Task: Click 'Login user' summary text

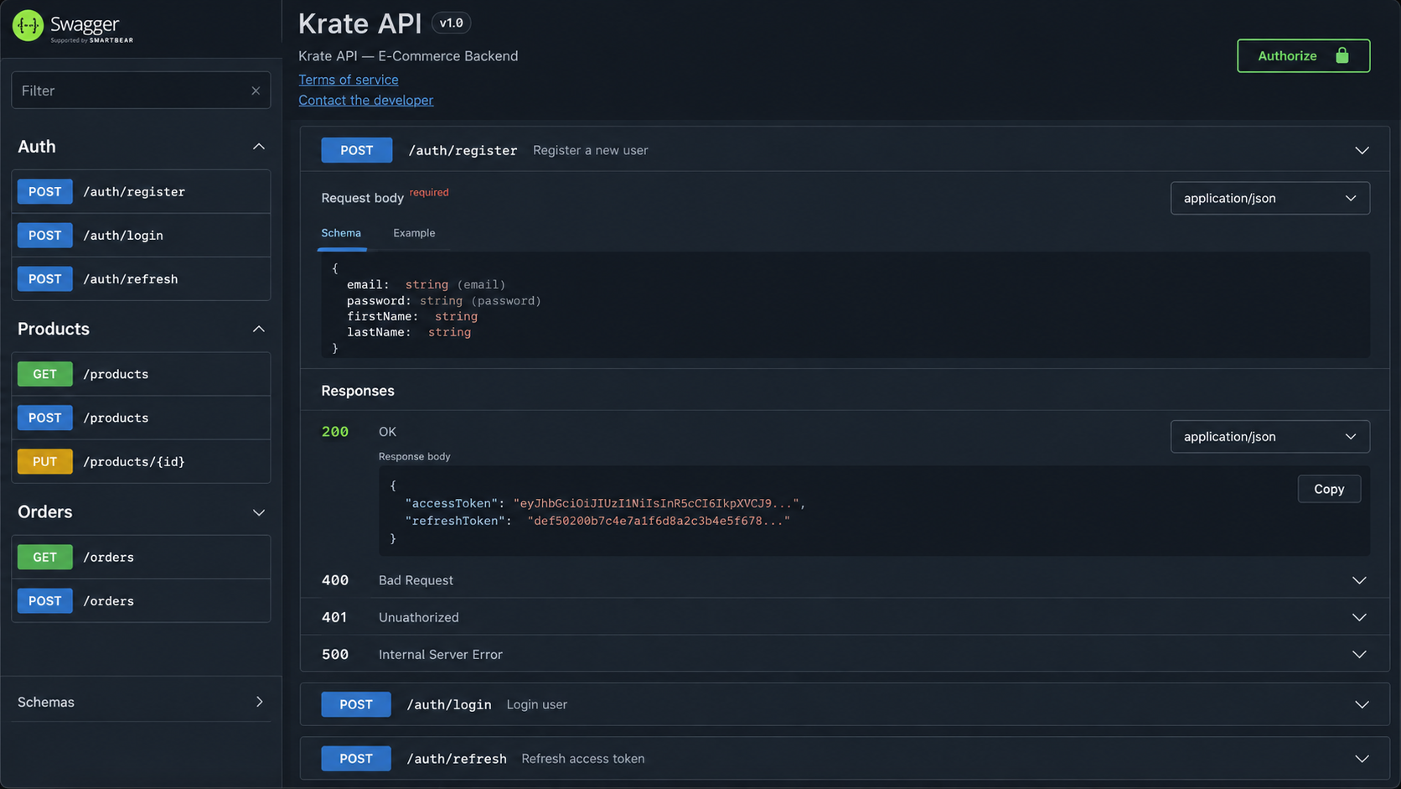Action: 537,704
